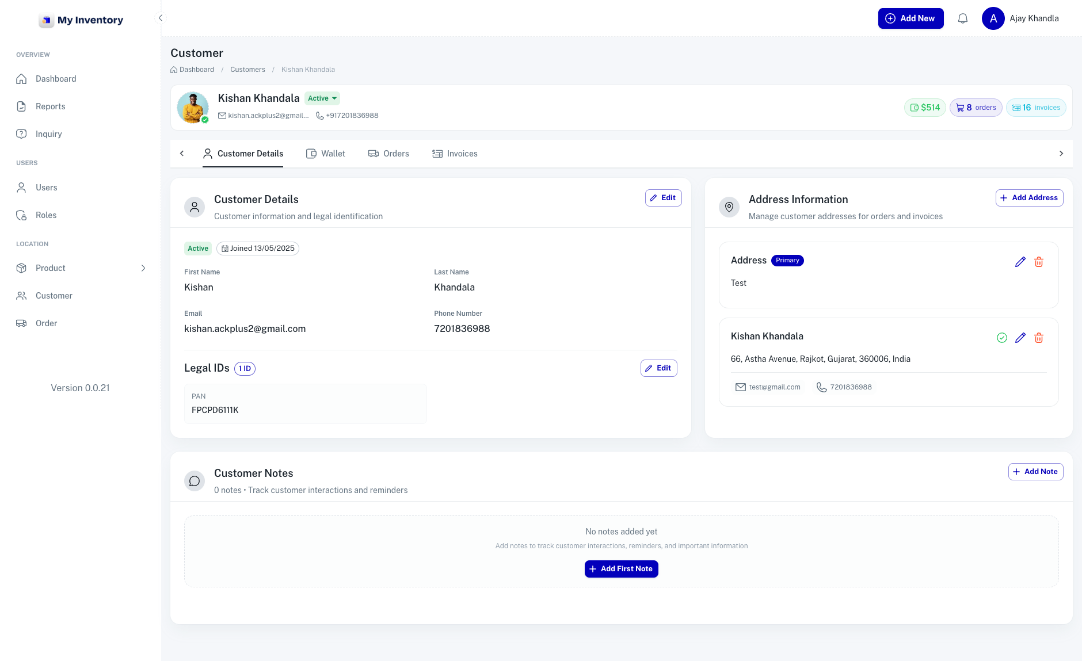Edit Kishan Khandala address with pencil icon

[x=1020, y=338]
